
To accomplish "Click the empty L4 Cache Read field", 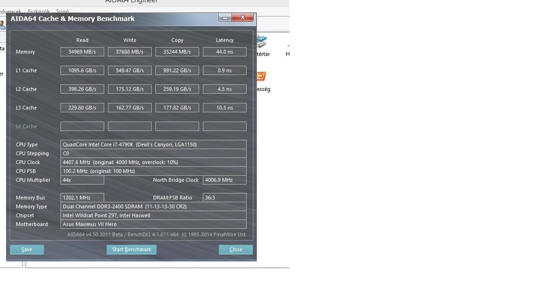I will [x=82, y=126].
